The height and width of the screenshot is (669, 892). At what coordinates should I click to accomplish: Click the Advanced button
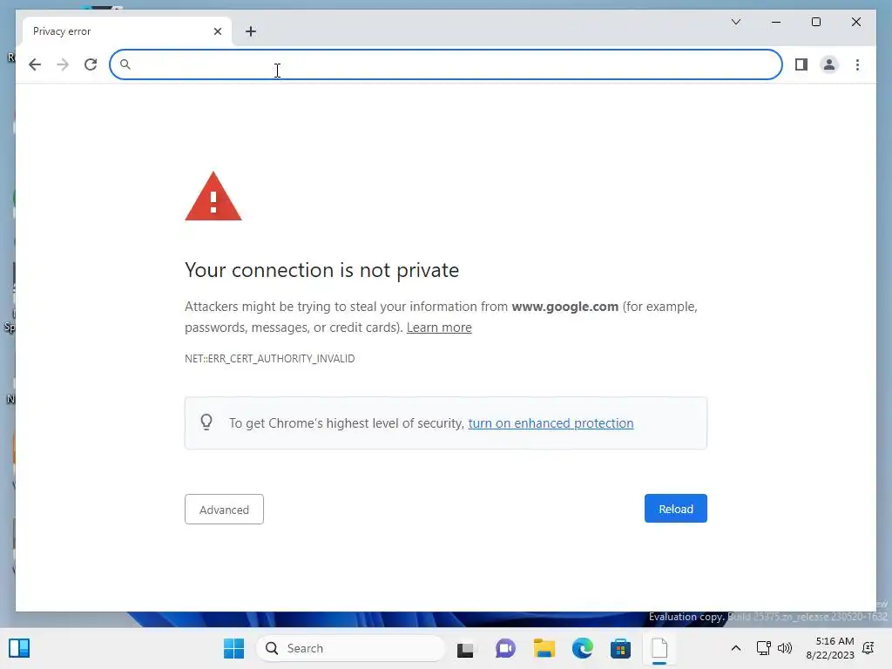tap(224, 509)
